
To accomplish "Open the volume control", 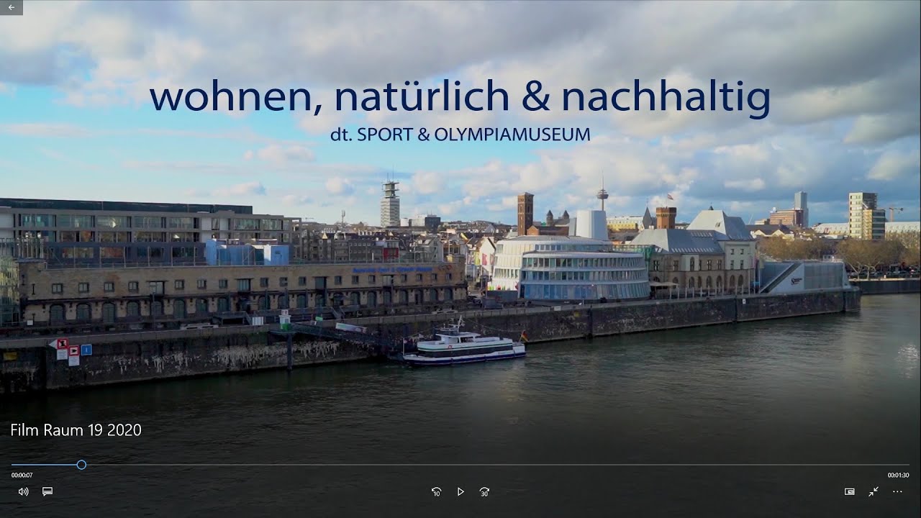I will point(23,491).
